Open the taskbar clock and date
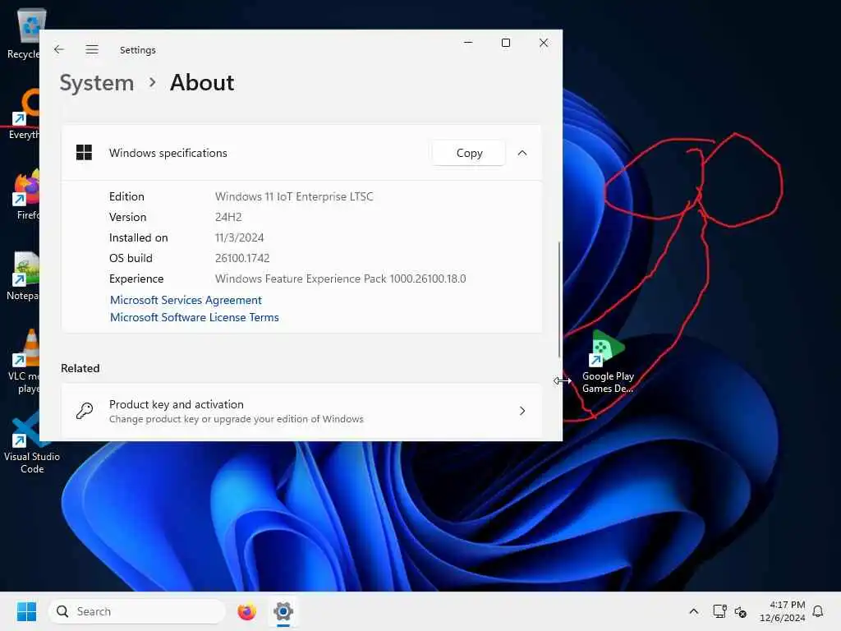The image size is (841, 631). [x=782, y=611]
